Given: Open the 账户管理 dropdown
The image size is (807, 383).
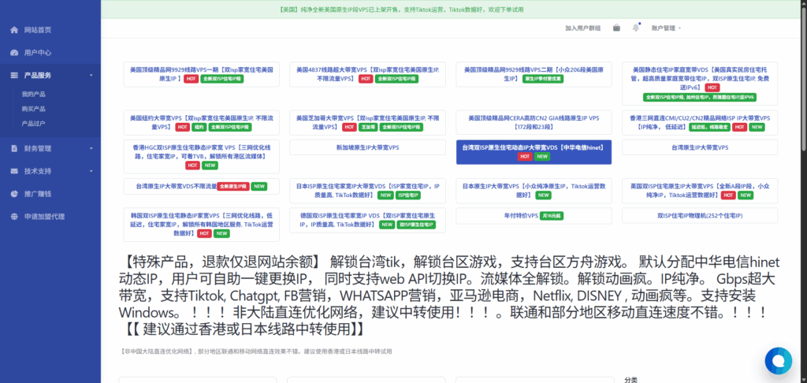Looking at the screenshot, I should [666, 28].
